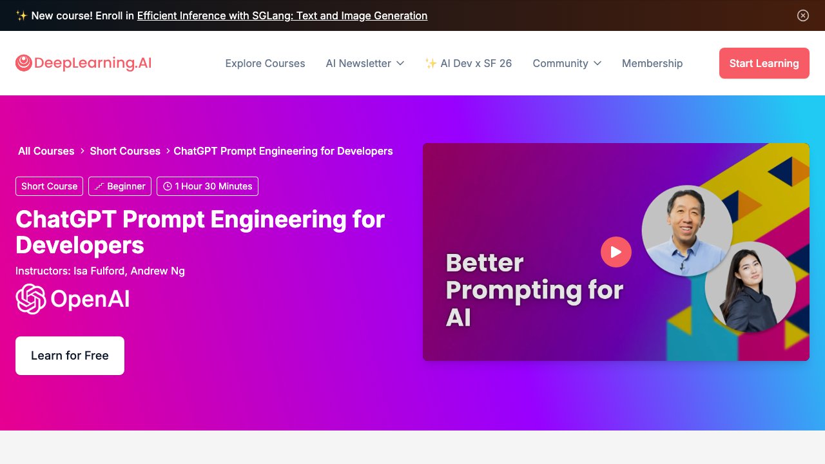The width and height of the screenshot is (825, 464).
Task: Click the Learn for Free button
Action: click(x=70, y=356)
